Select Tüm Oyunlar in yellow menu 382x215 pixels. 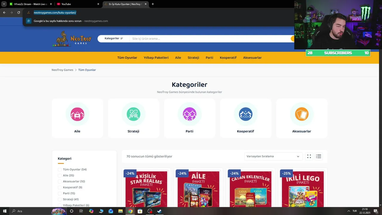point(127,58)
